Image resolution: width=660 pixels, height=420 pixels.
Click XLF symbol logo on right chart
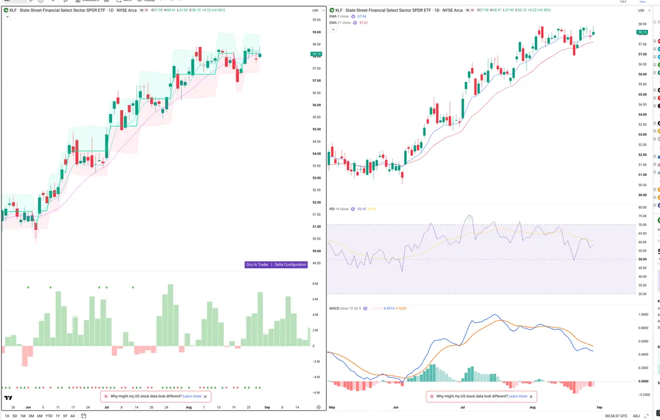click(332, 10)
